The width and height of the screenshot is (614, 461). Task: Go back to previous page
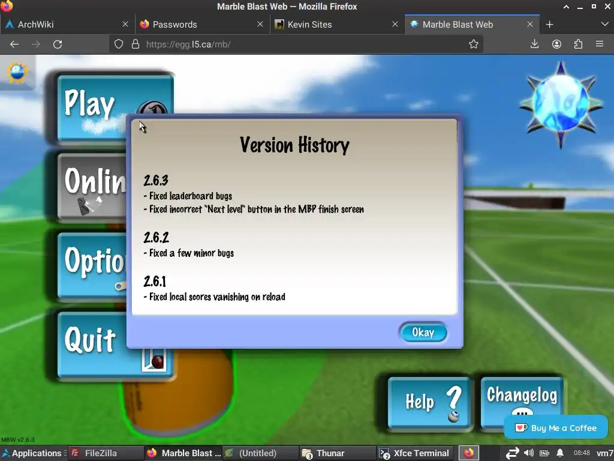[14, 44]
